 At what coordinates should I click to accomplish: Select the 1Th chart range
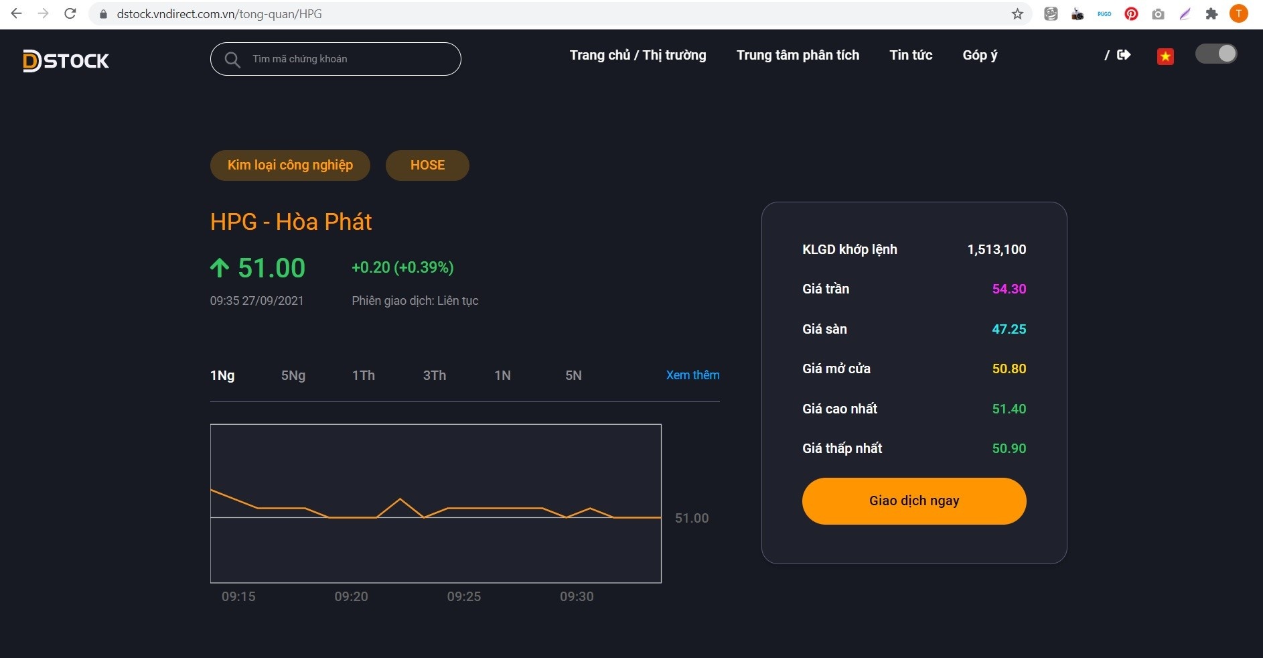[364, 375]
